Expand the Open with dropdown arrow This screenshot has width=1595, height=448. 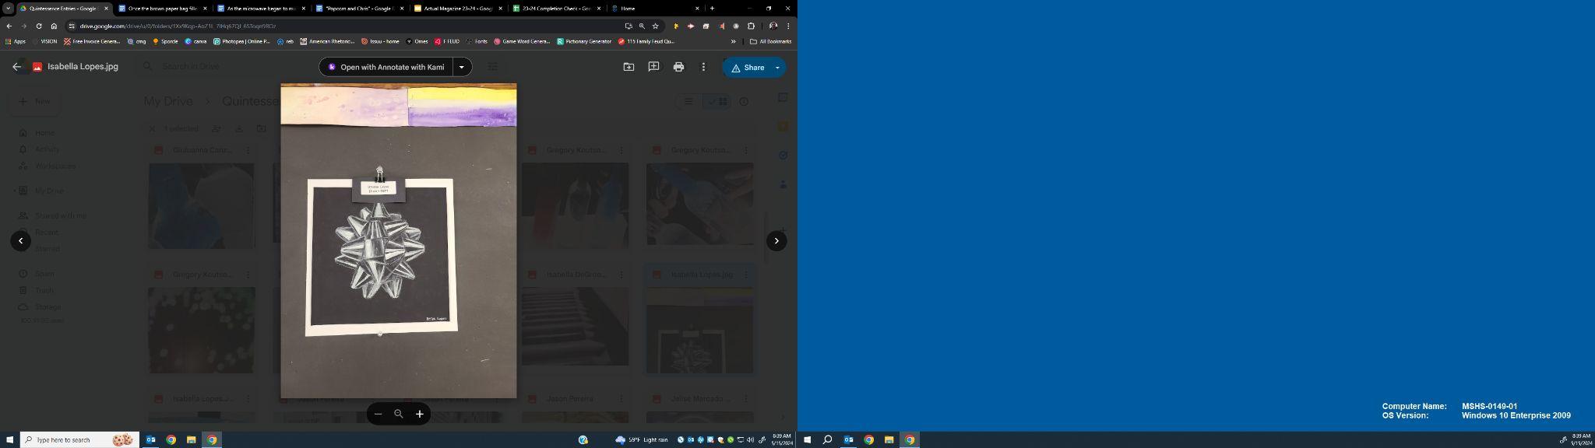click(462, 67)
